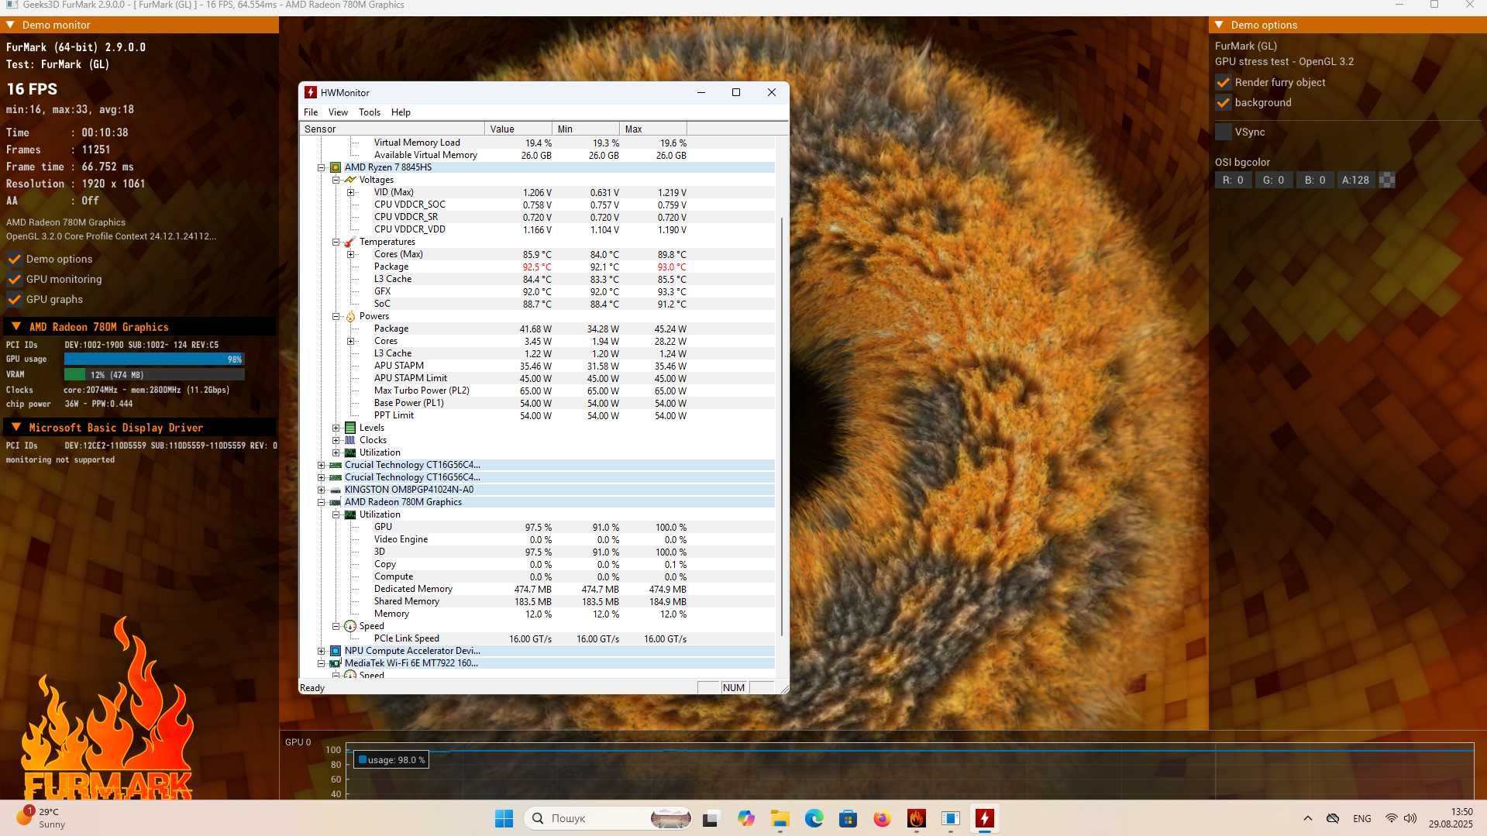
Task: Click the Value column header
Action: (x=518, y=129)
